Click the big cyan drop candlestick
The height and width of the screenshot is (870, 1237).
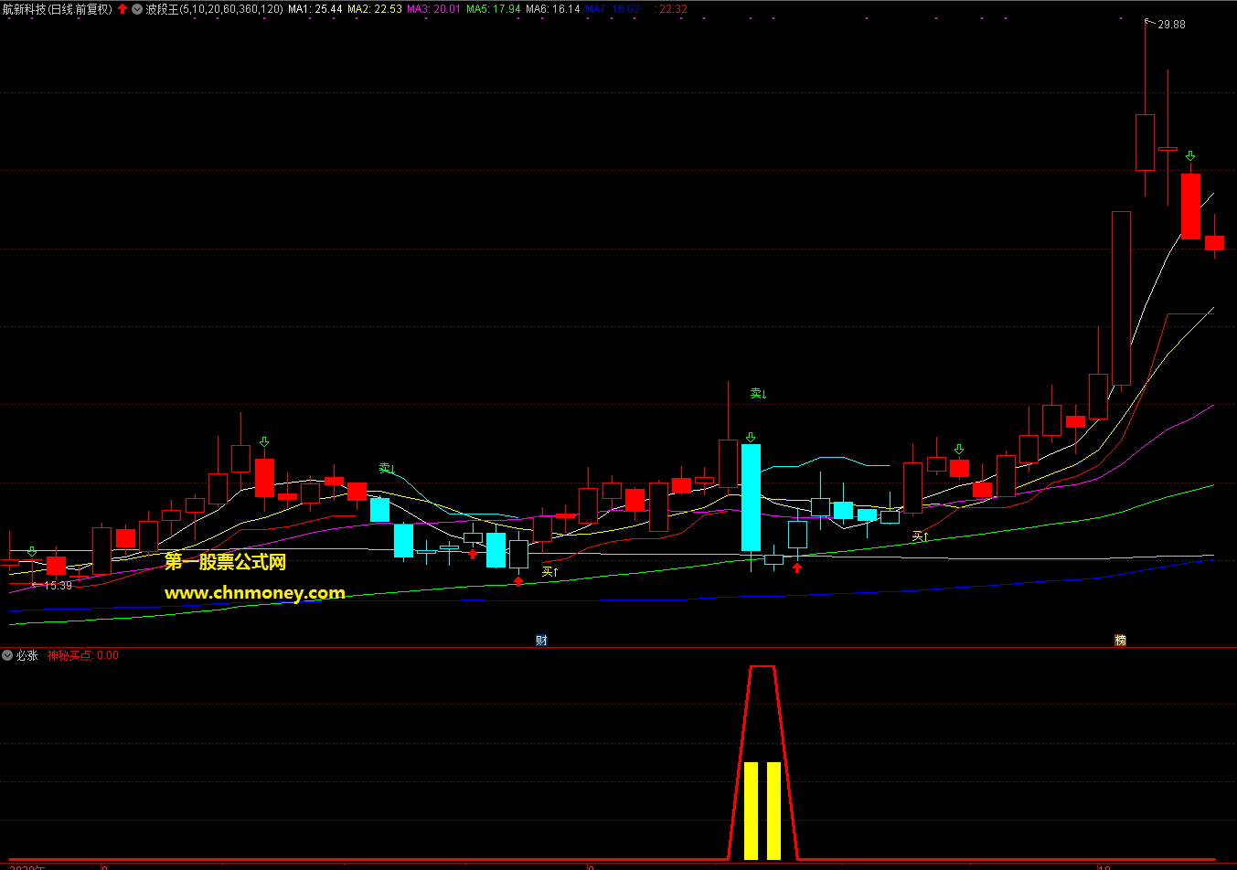pyautogui.click(x=751, y=497)
